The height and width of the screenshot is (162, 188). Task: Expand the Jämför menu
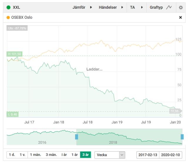tap(82, 7)
